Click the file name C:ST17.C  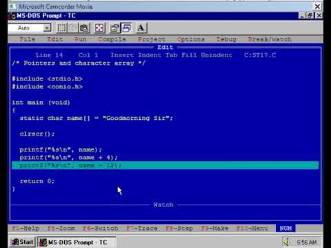(x=260, y=55)
